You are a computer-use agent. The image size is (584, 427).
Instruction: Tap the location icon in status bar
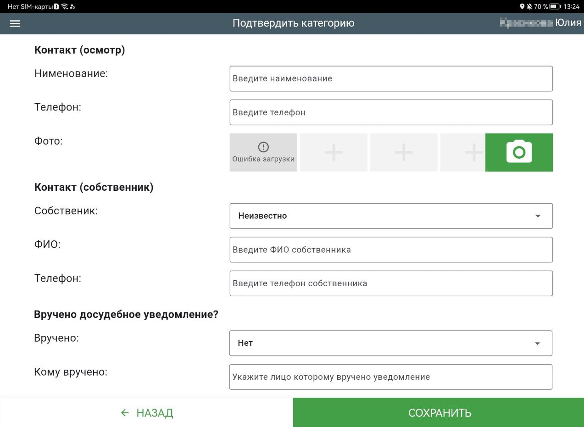pos(522,6)
